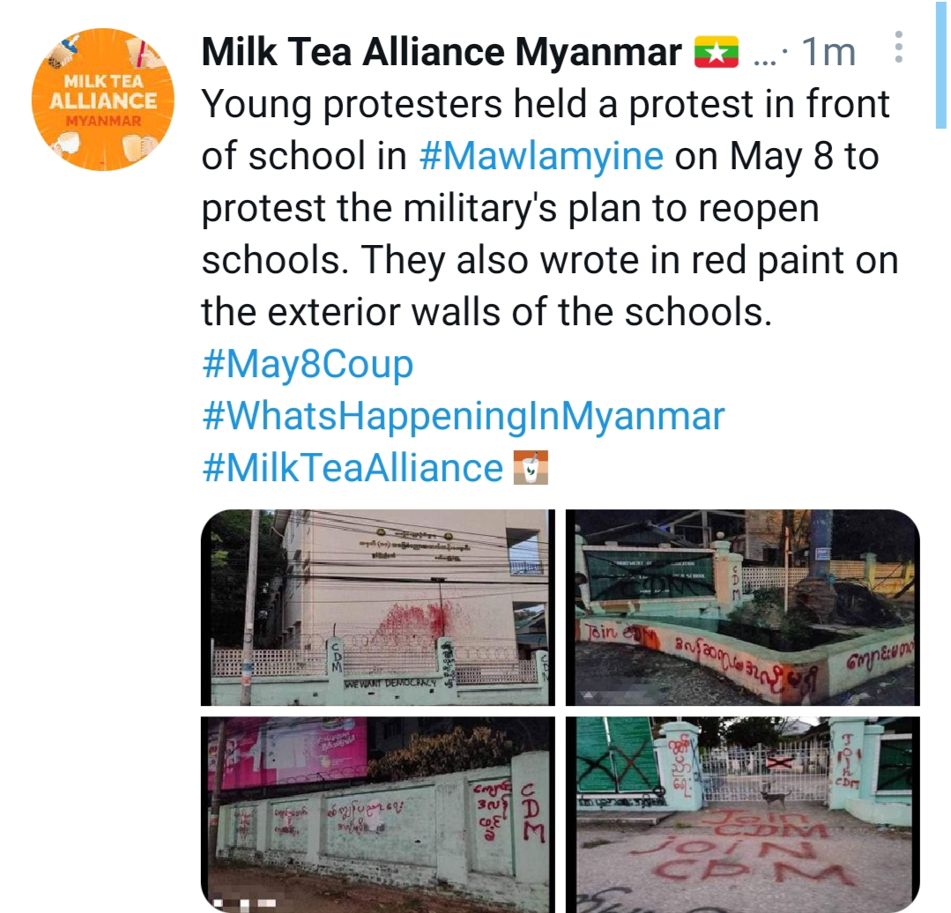This screenshot has width=951, height=913.
Task: Open the #Mawlamyine hashtag
Action: coord(541,156)
